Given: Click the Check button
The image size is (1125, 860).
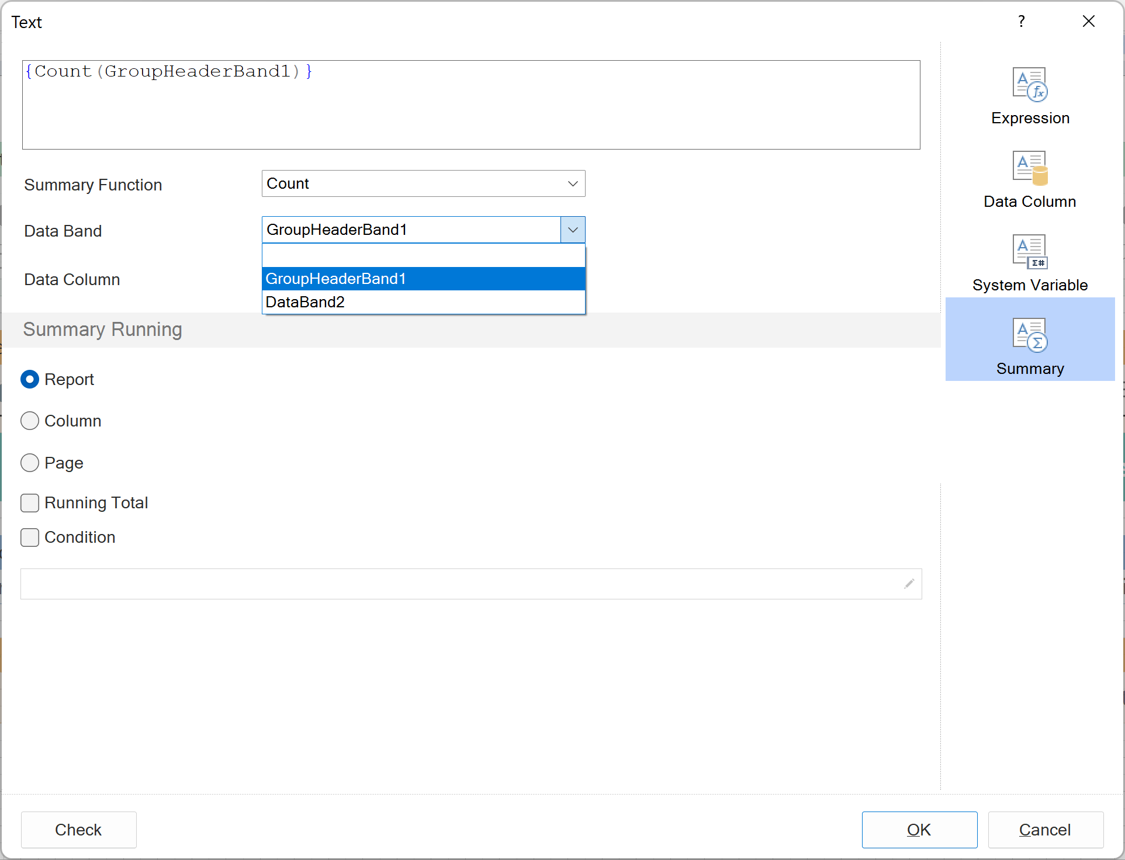Looking at the screenshot, I should click(x=79, y=830).
